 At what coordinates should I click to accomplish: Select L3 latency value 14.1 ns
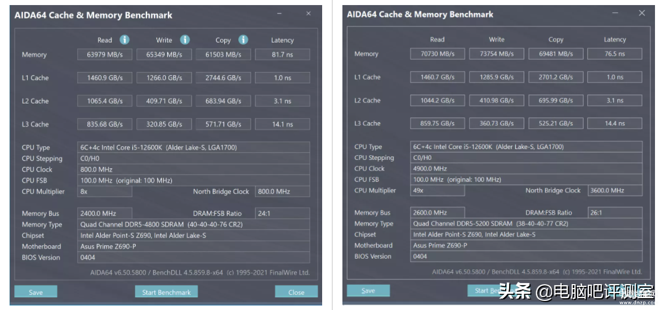point(283,124)
